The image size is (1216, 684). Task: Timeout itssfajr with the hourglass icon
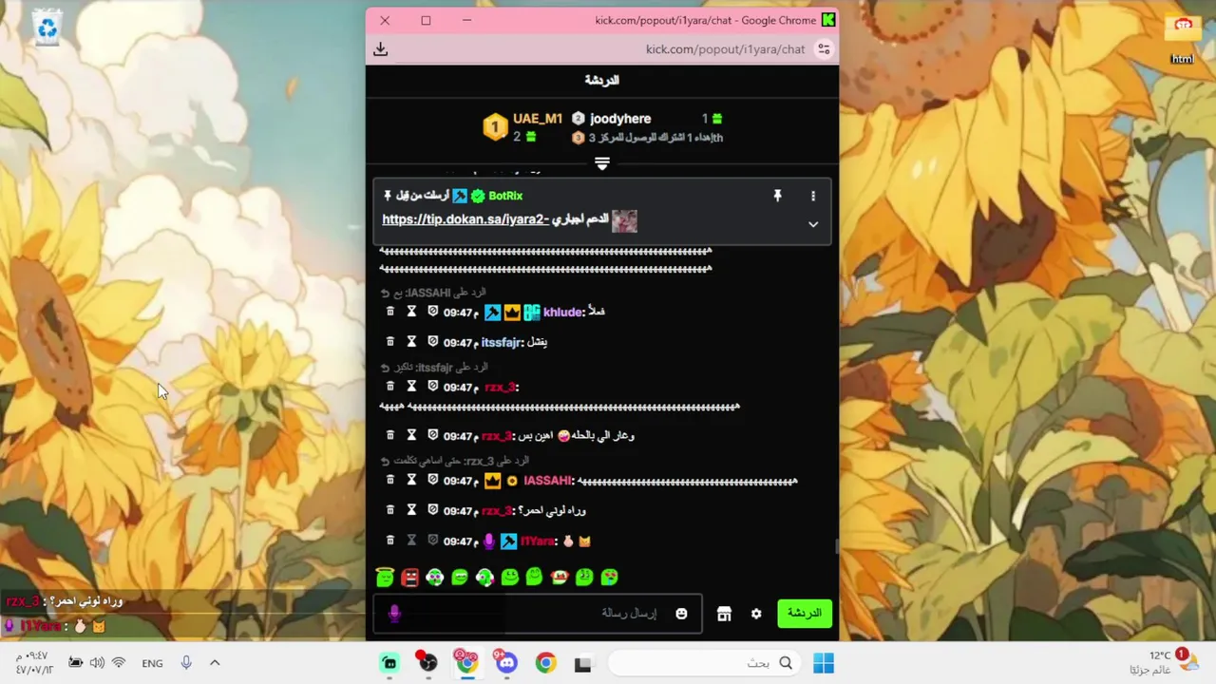[411, 341]
